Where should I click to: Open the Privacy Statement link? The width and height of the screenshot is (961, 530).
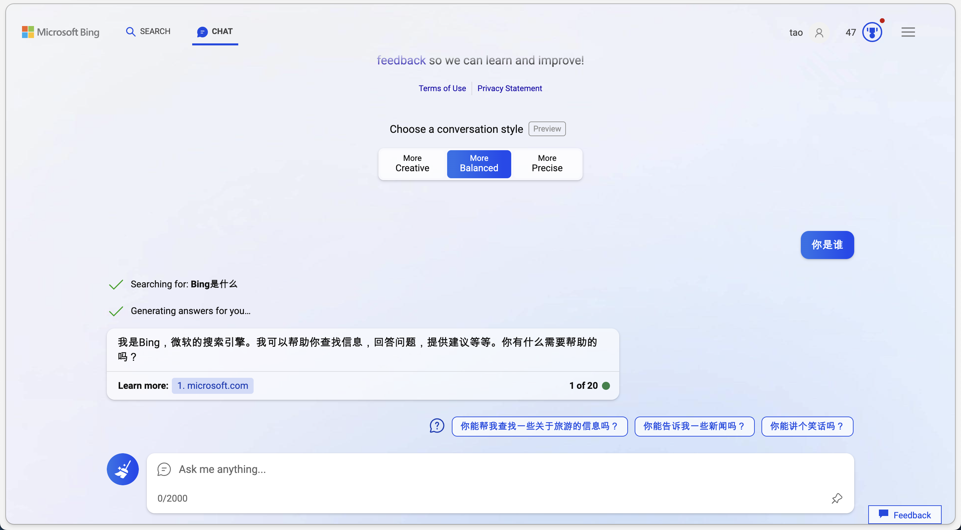tap(509, 88)
